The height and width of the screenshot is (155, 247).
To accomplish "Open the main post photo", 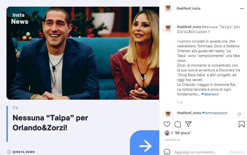I will pos(83,53).
